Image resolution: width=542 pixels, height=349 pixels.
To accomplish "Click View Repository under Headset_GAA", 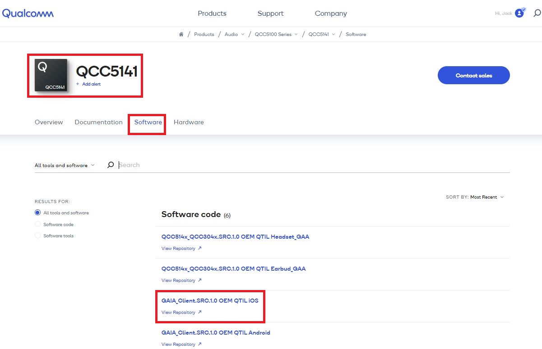I will [x=178, y=249].
